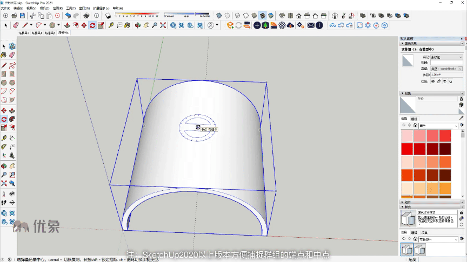Select the Eraser tool in top toolbar

(x=15, y=25)
